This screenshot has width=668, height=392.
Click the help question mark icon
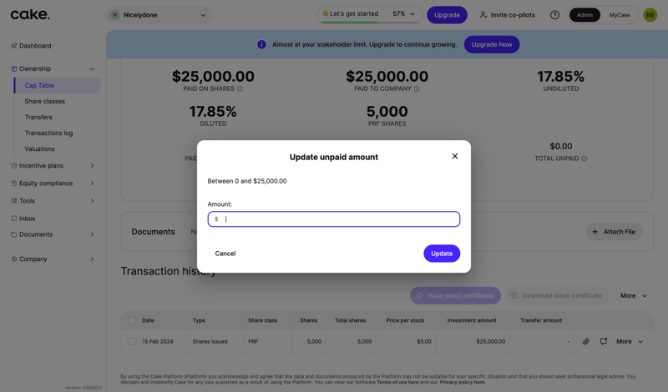pyautogui.click(x=554, y=15)
